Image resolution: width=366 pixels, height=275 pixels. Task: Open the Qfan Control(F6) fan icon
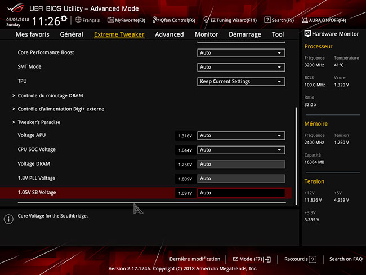pyautogui.click(x=155, y=20)
